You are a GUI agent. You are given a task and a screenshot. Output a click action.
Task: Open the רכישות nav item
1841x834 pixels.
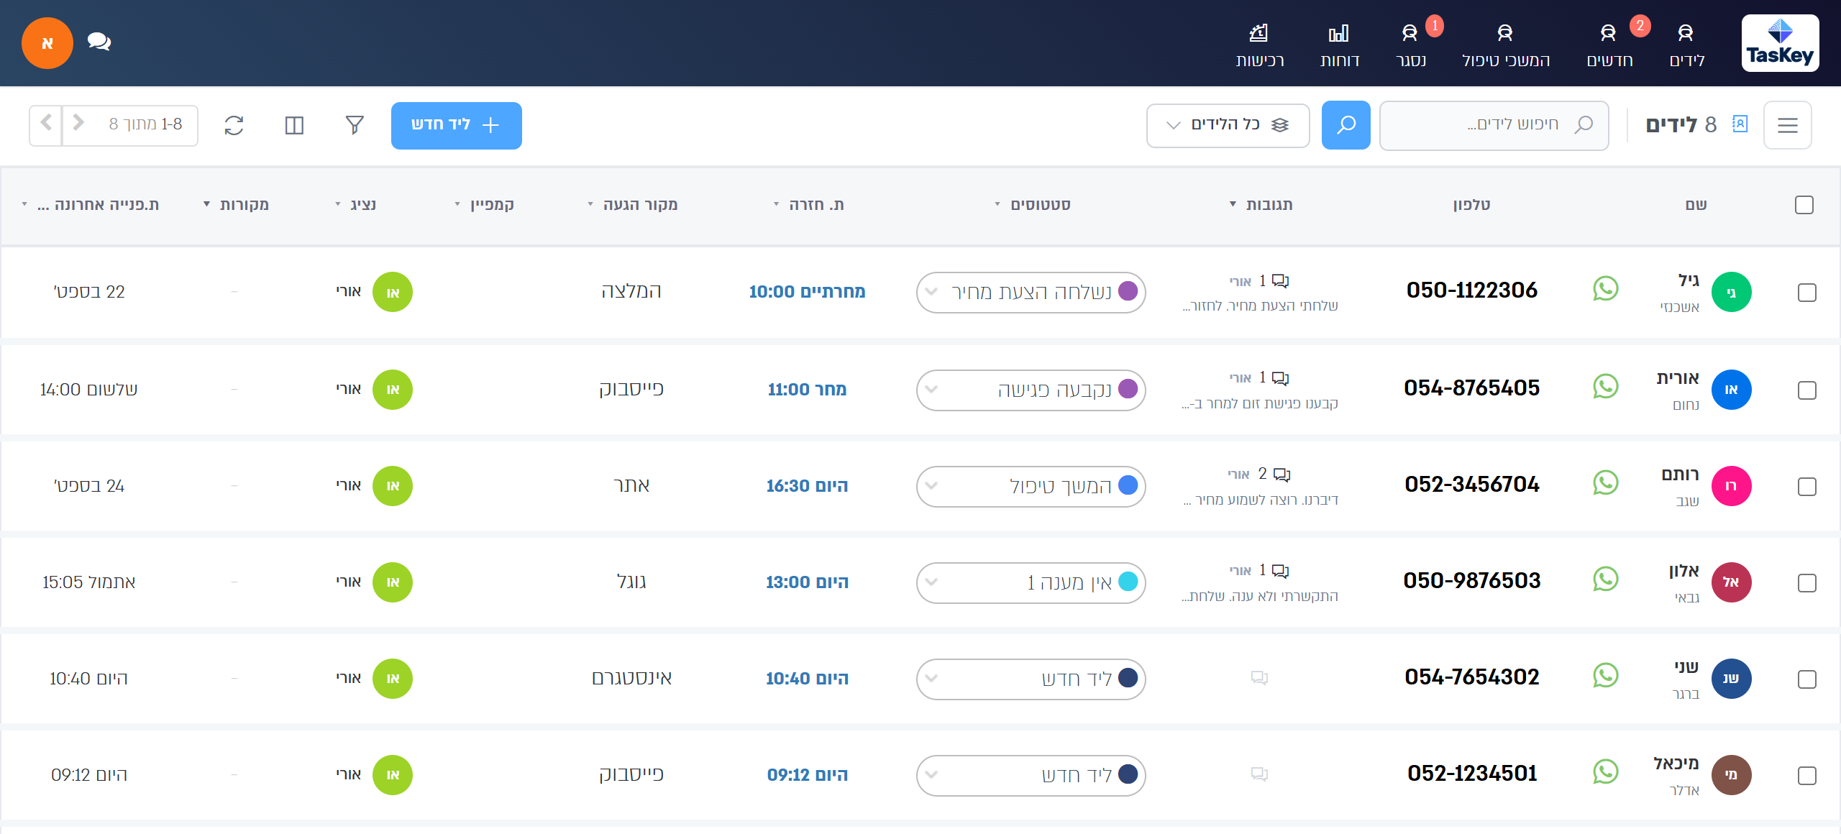pyautogui.click(x=1260, y=45)
